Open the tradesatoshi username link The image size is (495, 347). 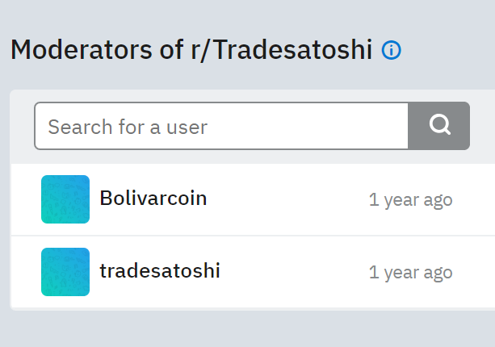(x=160, y=270)
